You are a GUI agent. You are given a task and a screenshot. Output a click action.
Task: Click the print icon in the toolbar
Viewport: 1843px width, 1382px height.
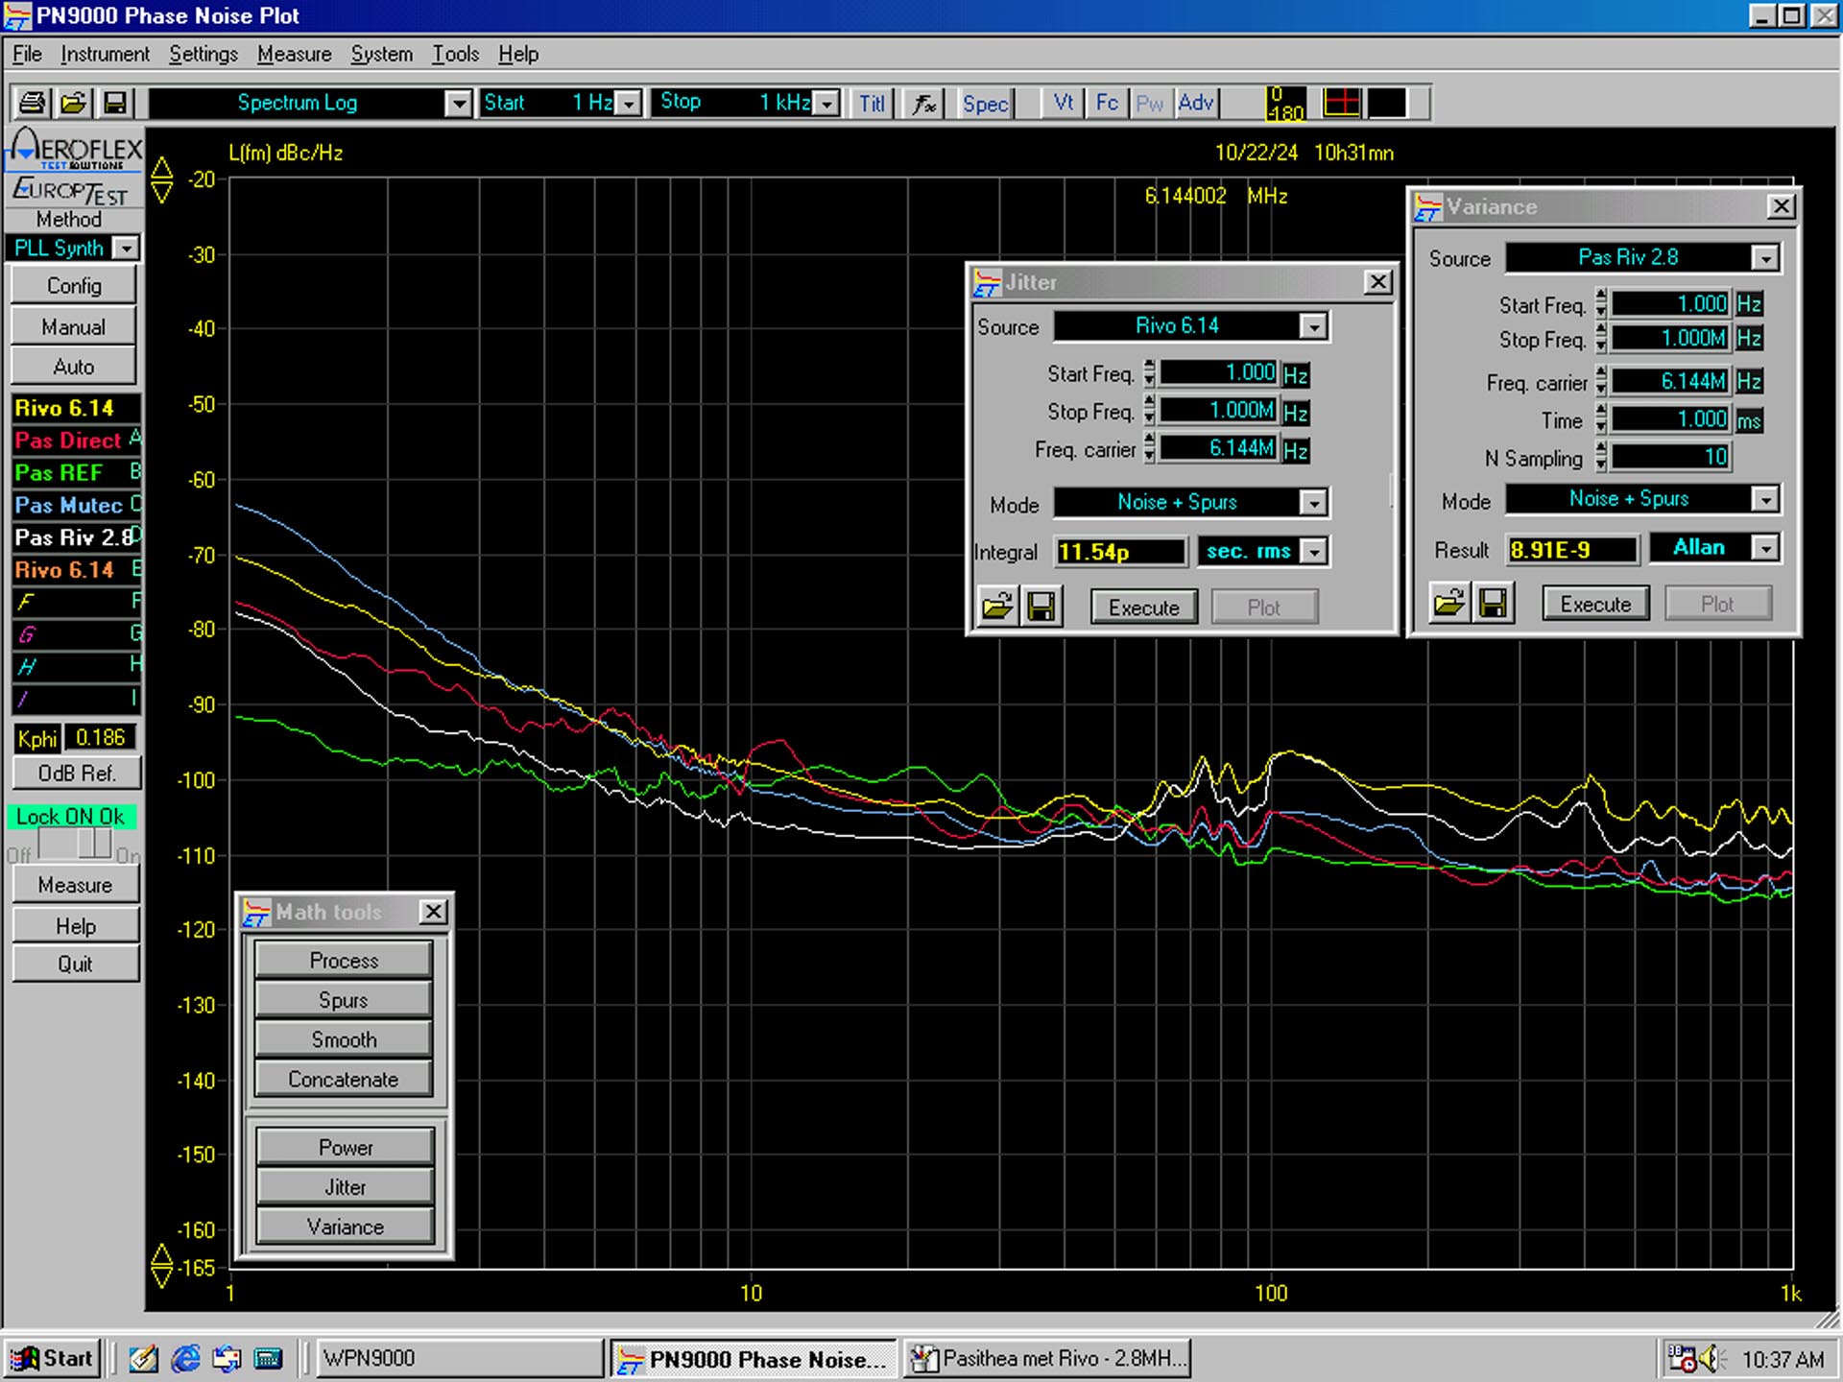tap(33, 103)
